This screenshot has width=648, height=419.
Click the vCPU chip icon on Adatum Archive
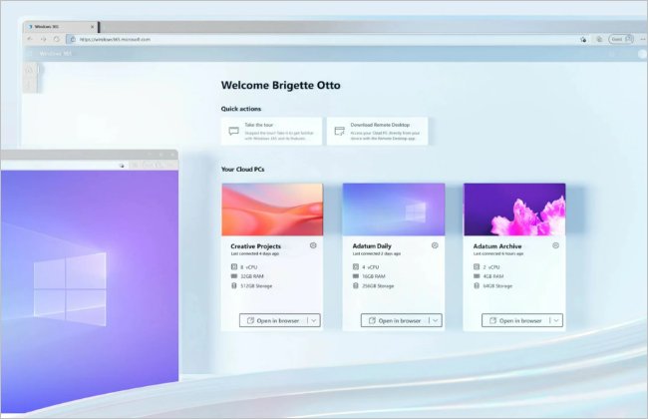tap(477, 266)
